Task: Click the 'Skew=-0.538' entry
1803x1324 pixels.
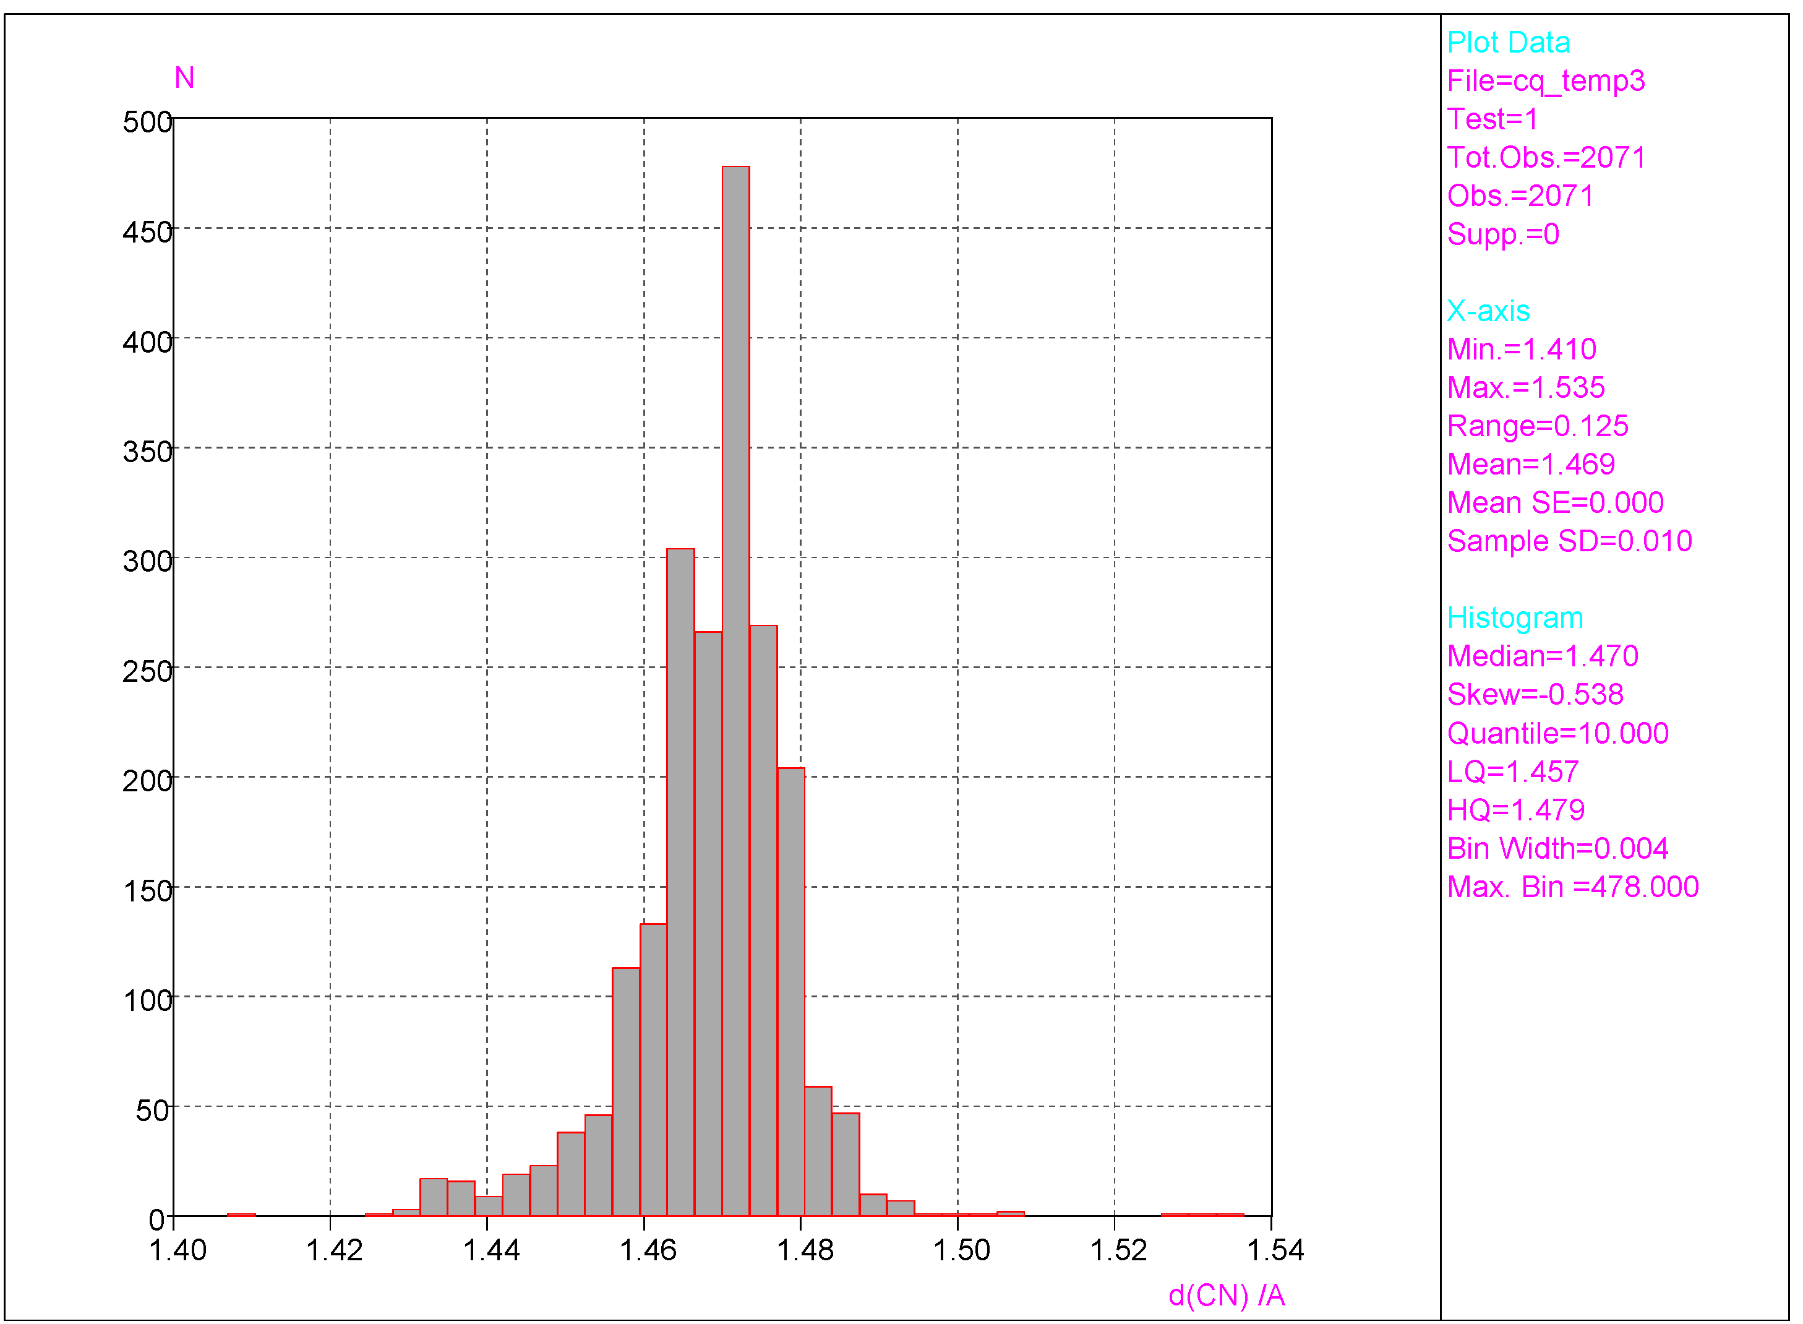Action: pos(1535,695)
